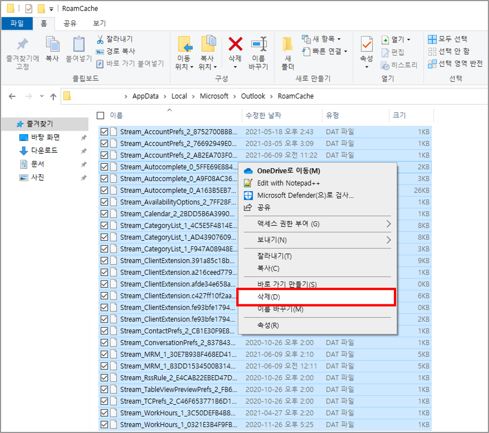Select Quick access (즐겨찾기) in sidebar
The height and width of the screenshot is (433, 489).
pyautogui.click(x=45, y=124)
